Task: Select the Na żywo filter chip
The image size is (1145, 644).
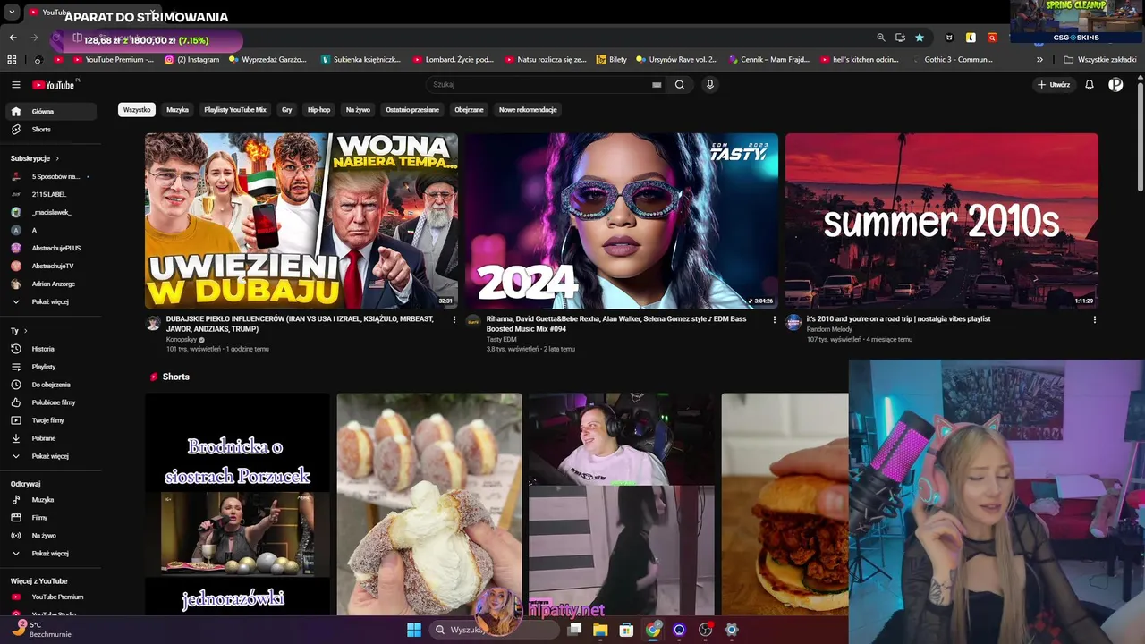Action: (x=358, y=110)
